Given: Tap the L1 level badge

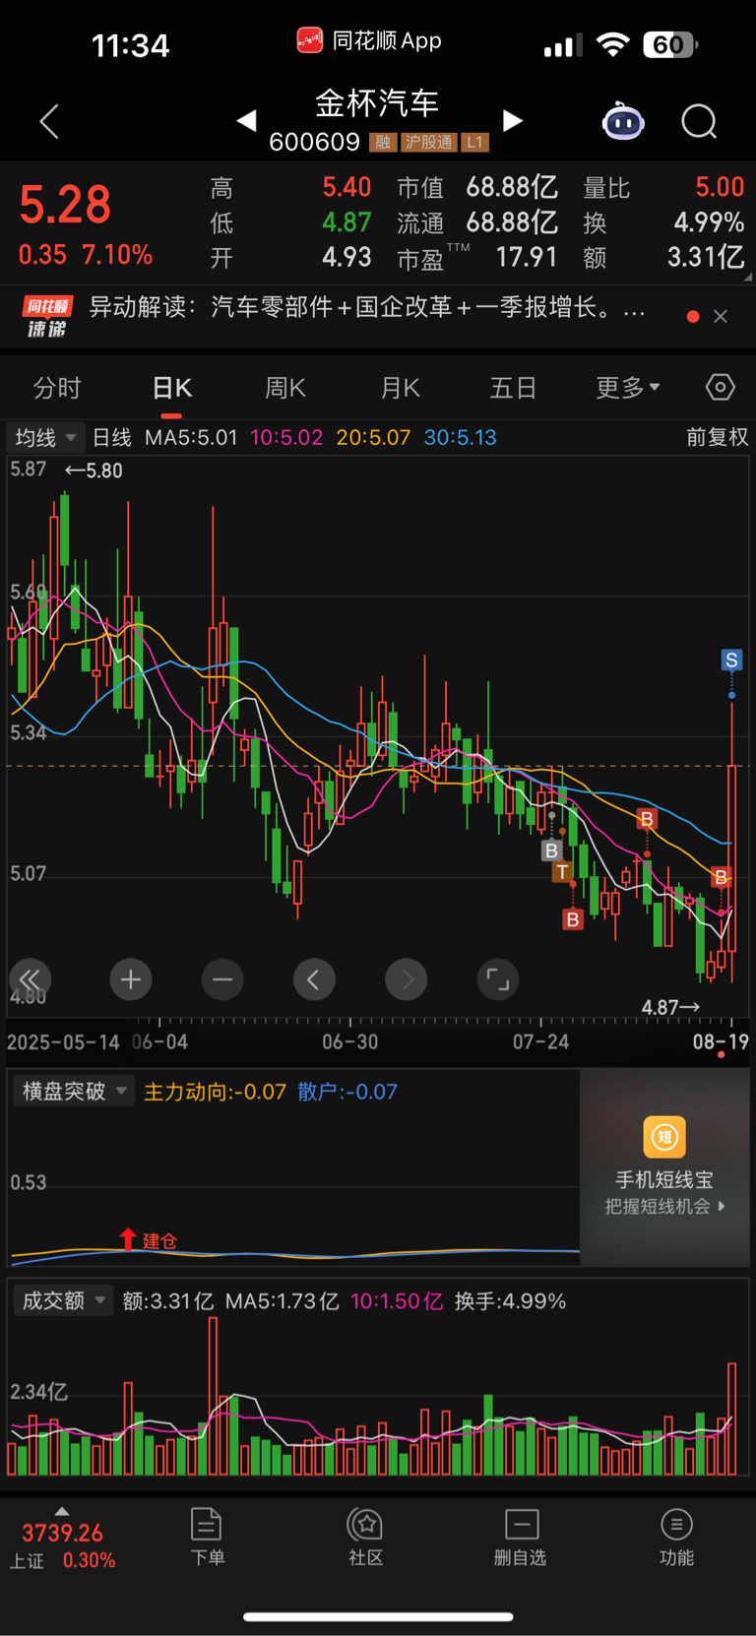Looking at the screenshot, I should pos(474,143).
